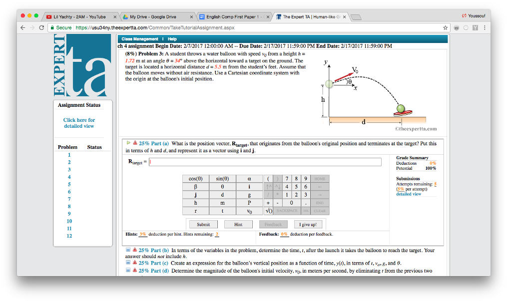Screen dimensions: 507x301
Task: Click the minus key on keypad
Action: (277, 203)
